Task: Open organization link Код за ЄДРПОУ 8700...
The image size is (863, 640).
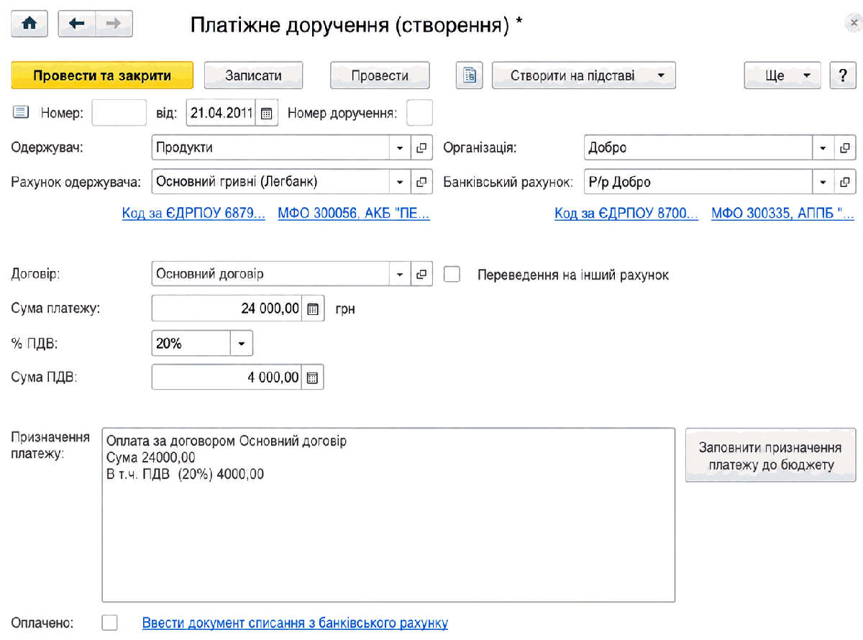Action: coord(626,214)
